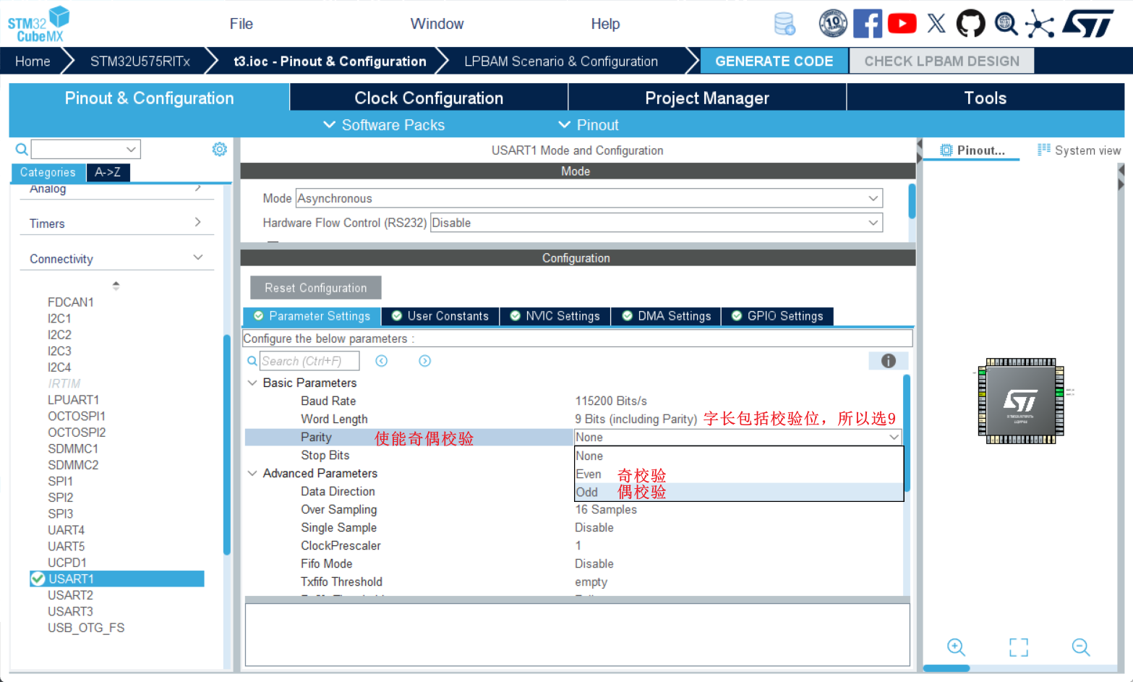Select USART2 in peripheral list

[70, 595]
